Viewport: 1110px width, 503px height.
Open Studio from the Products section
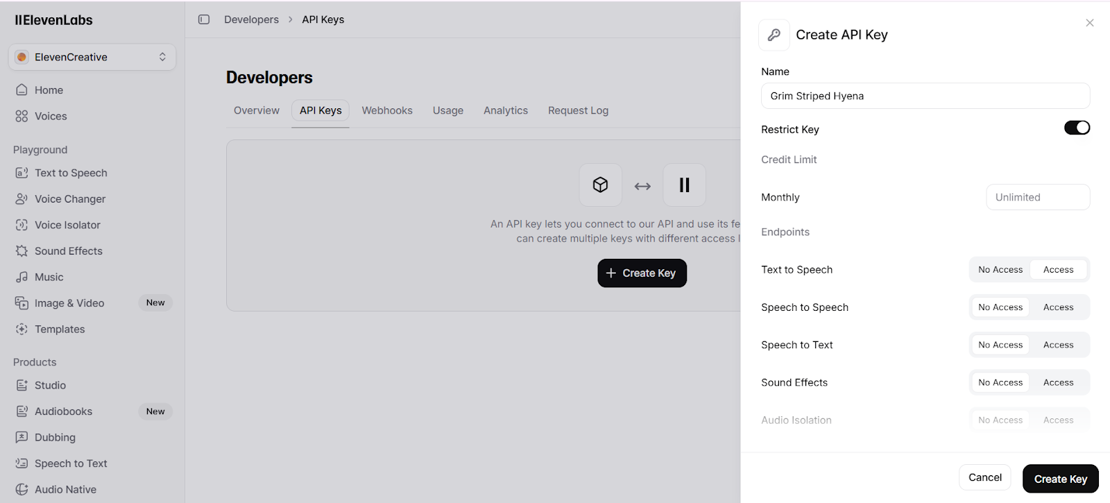50,385
